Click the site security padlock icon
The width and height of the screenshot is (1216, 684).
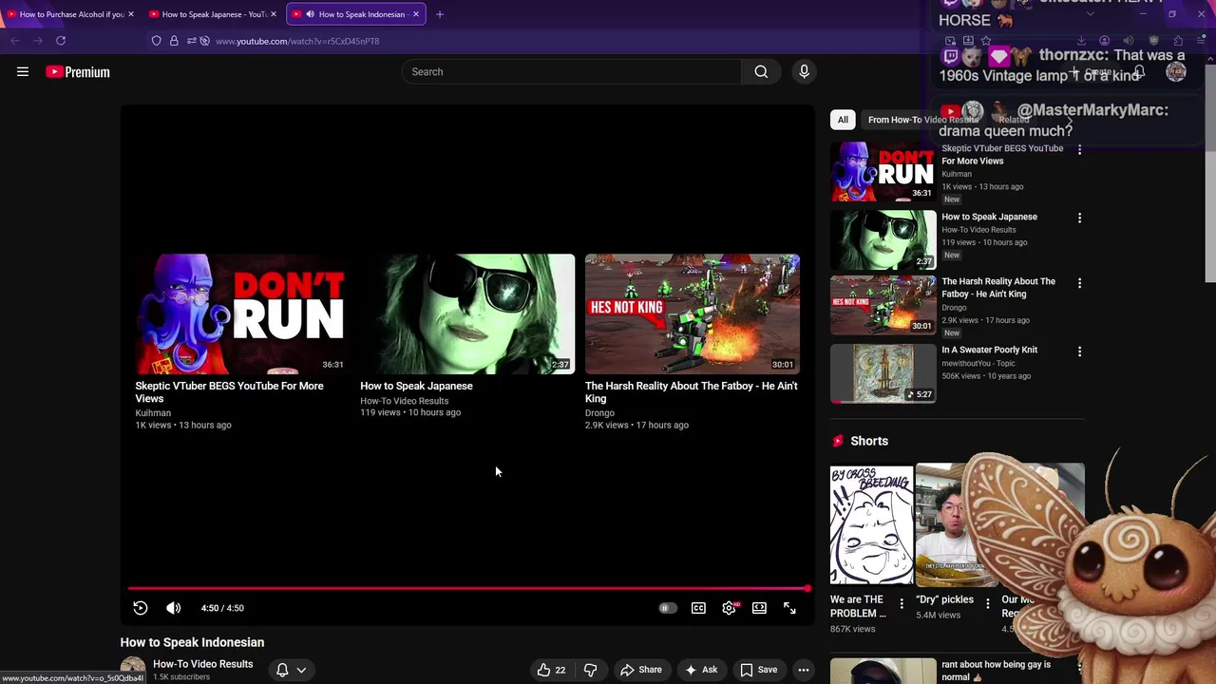pos(174,41)
